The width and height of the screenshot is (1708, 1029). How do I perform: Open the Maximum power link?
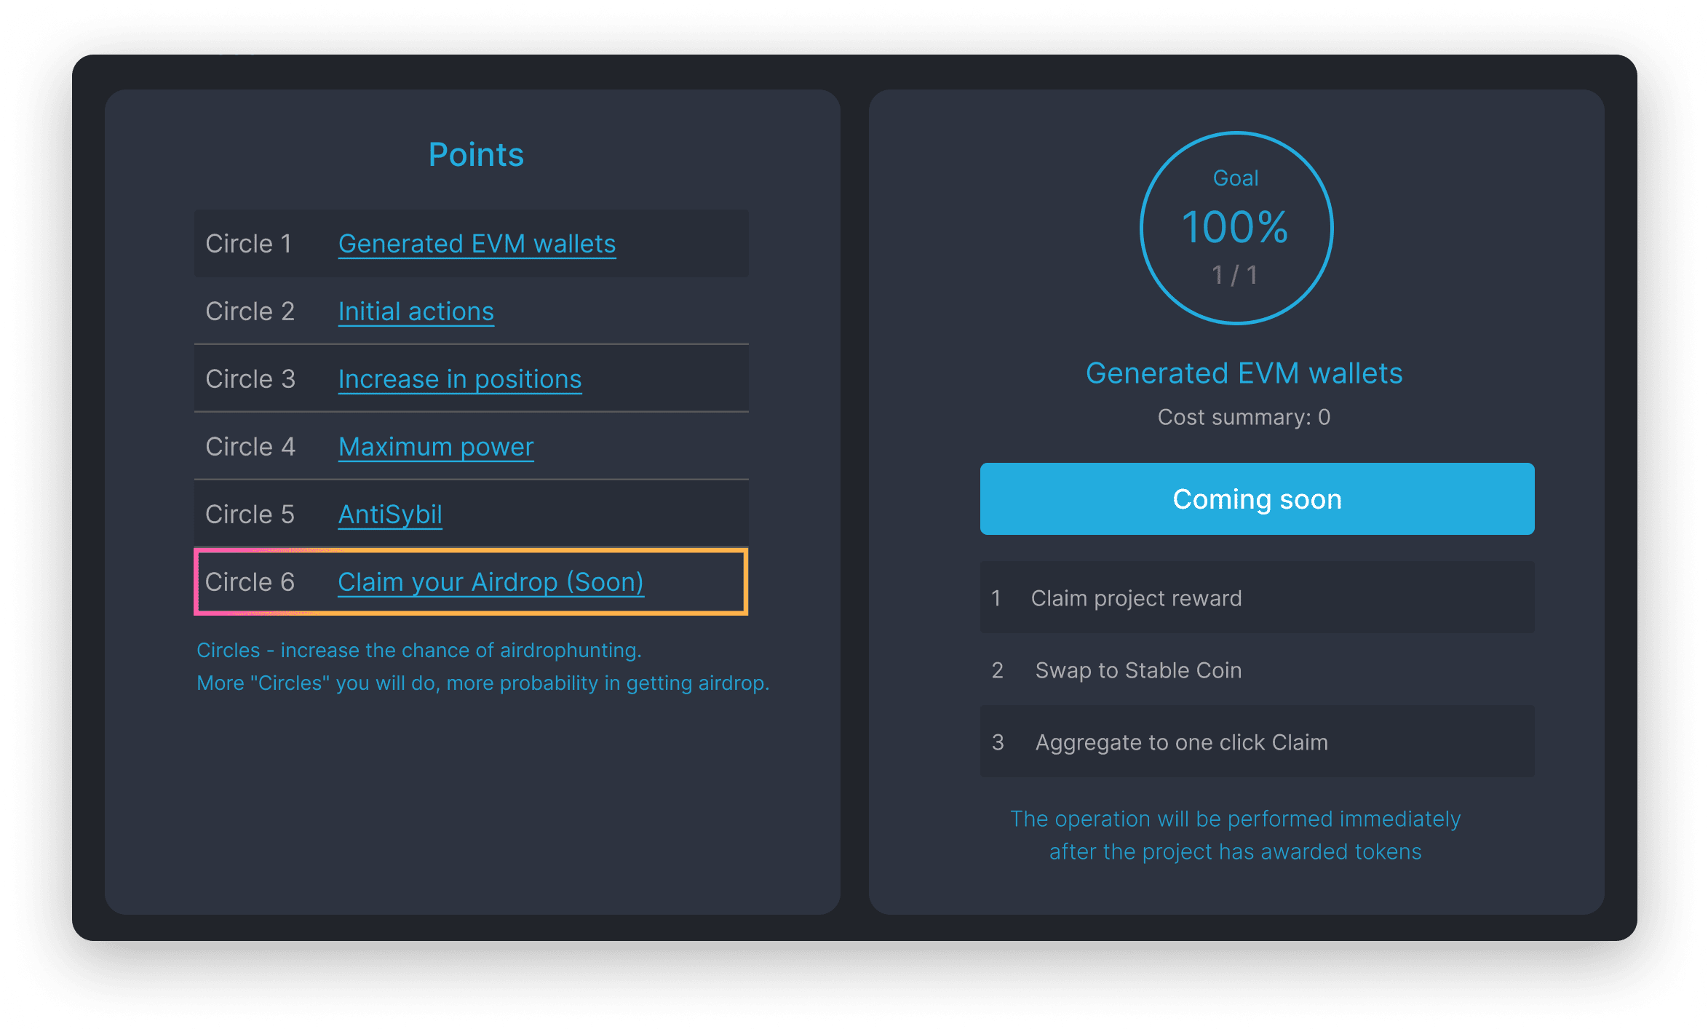click(435, 447)
